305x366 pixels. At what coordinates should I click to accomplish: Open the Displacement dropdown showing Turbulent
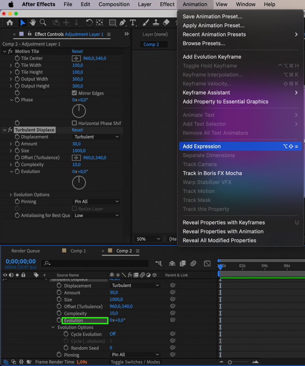[96, 137]
